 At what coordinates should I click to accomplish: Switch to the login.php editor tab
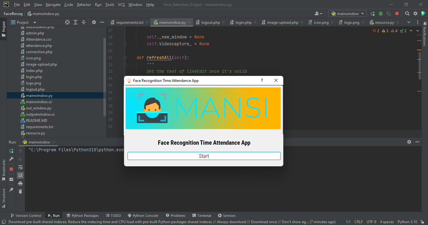(x=243, y=22)
